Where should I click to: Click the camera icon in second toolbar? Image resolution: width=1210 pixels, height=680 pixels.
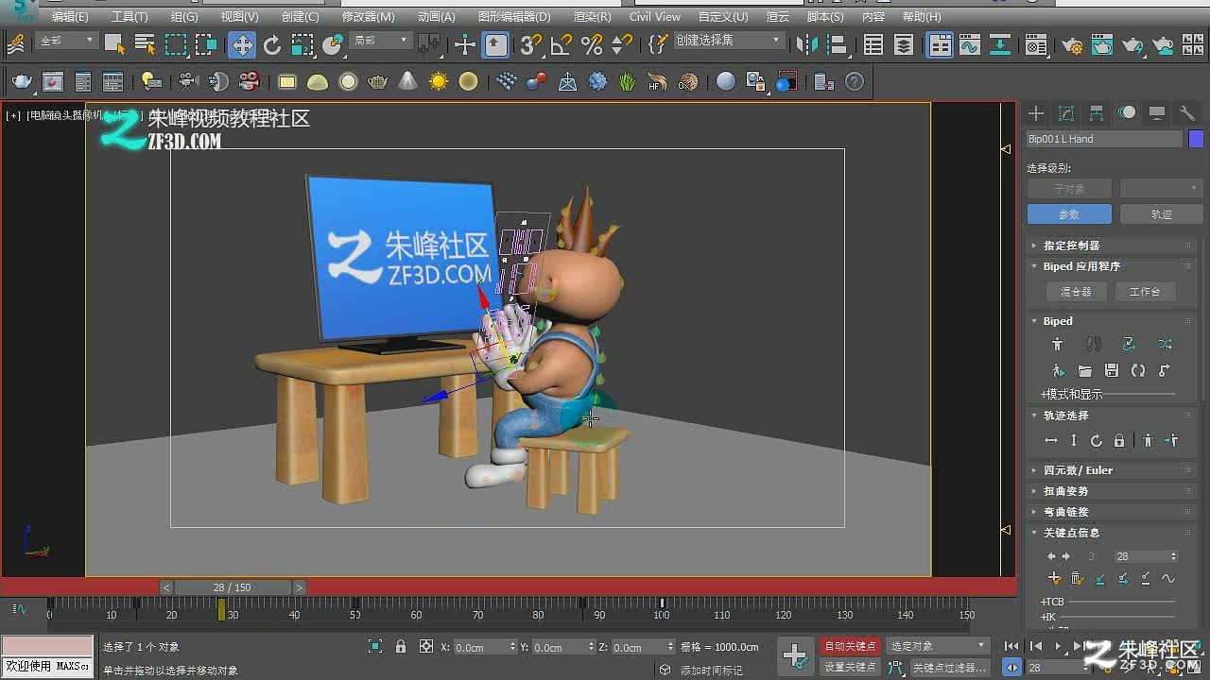coord(186,82)
